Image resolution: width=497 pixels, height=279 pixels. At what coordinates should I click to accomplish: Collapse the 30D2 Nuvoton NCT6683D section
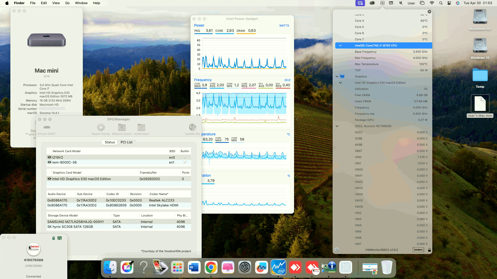pyautogui.click(x=337, y=126)
